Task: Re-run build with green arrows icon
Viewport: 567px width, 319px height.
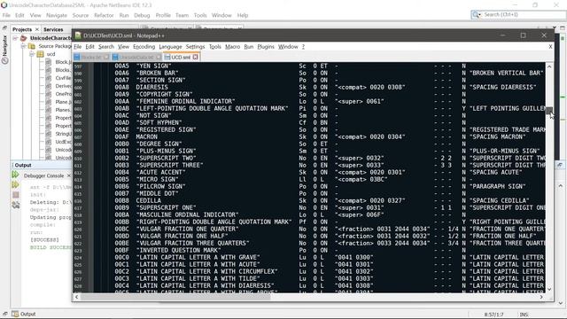Action: pyautogui.click(x=16, y=175)
